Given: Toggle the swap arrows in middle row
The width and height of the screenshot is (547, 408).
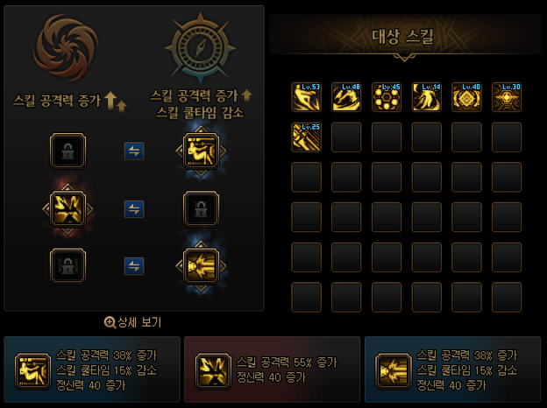Looking at the screenshot, I should click(134, 209).
